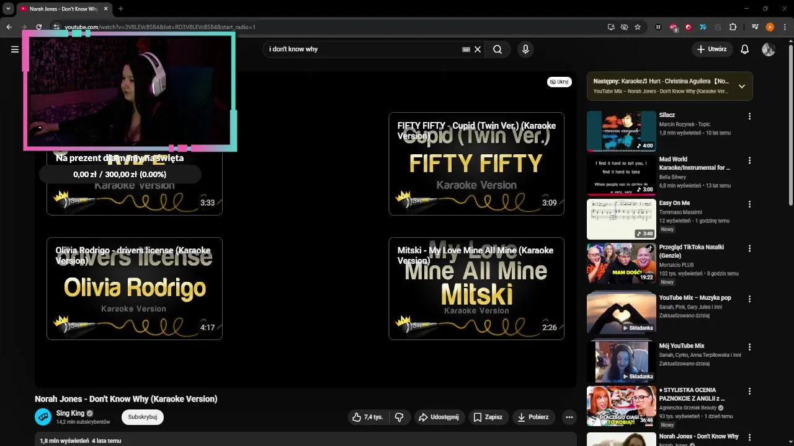Open YouTube account avatar menu
The height and width of the screenshot is (446, 794).
click(x=769, y=50)
